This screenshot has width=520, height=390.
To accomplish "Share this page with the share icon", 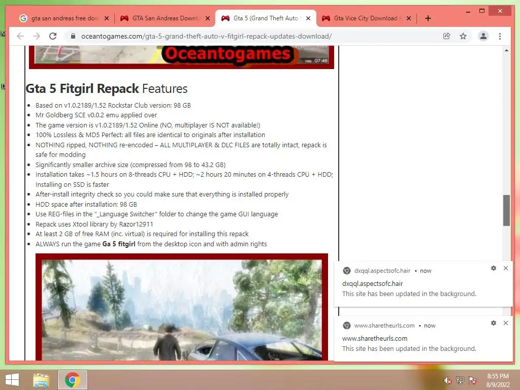I will (x=447, y=36).
